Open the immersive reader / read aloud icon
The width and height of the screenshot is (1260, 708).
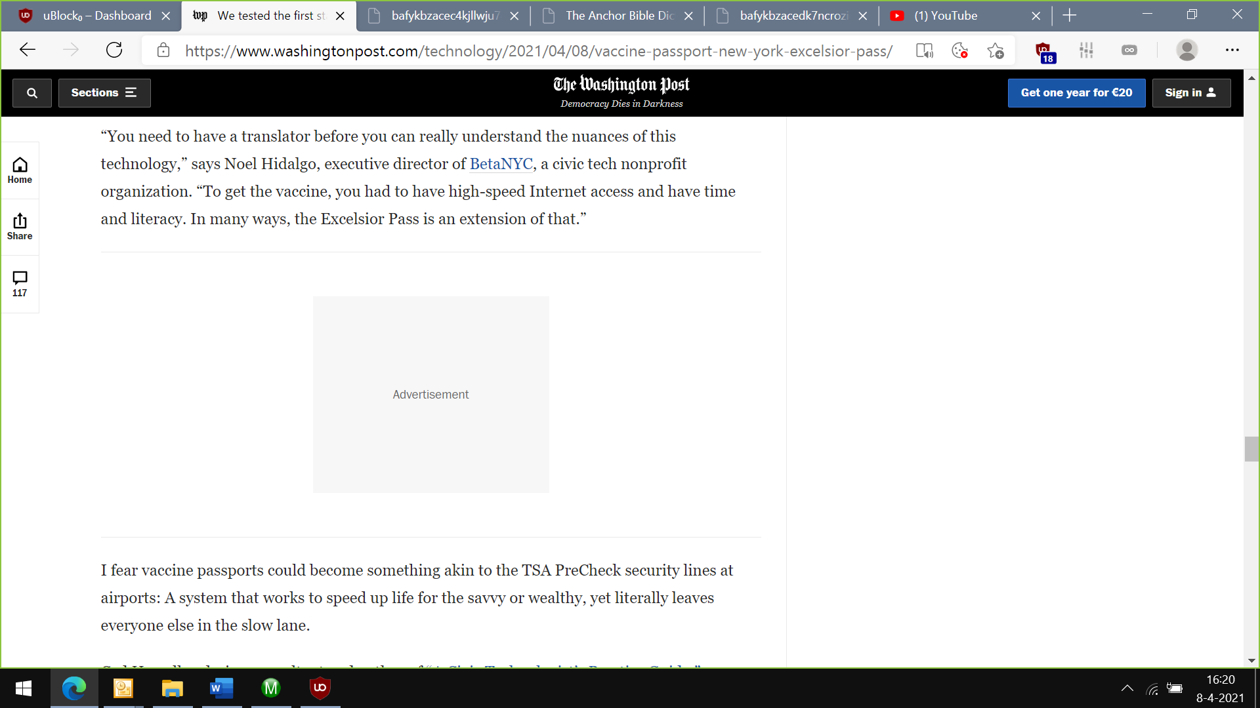[925, 50]
